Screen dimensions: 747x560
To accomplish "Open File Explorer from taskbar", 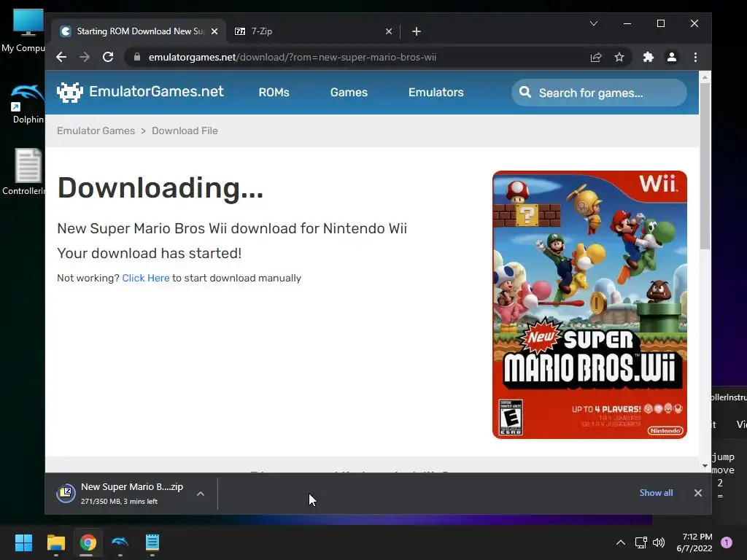I will pyautogui.click(x=55, y=542).
